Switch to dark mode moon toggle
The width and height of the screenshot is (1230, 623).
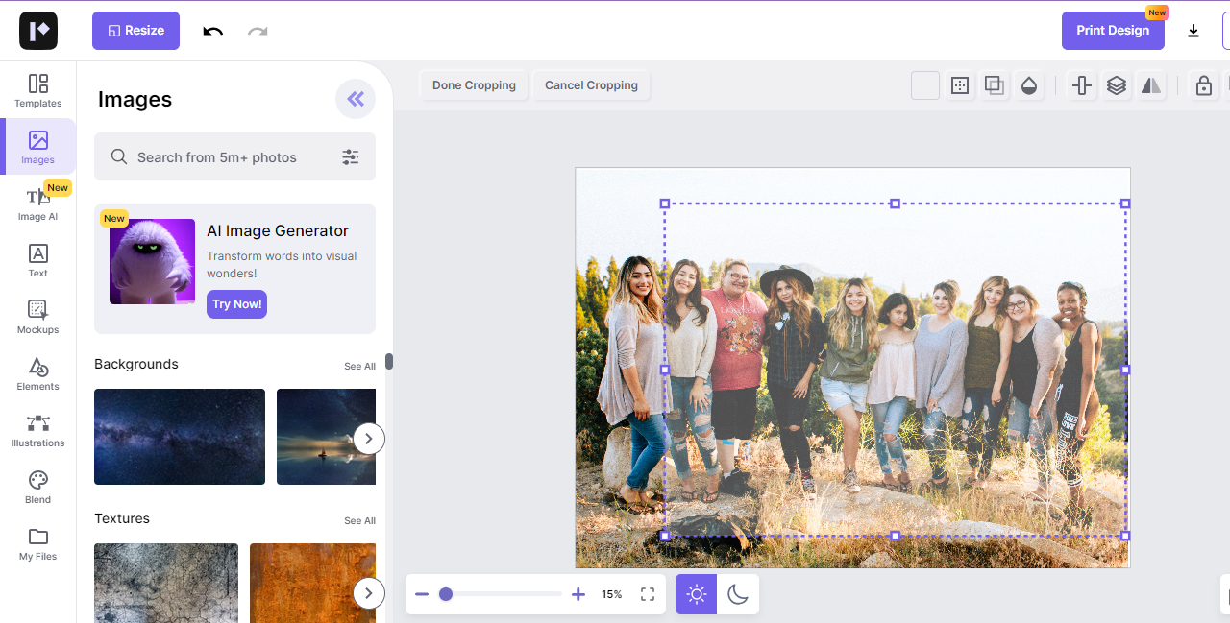(738, 594)
